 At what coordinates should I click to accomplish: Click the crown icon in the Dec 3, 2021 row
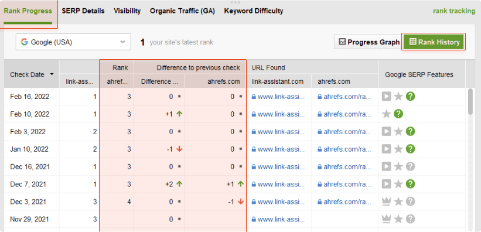coord(387,202)
